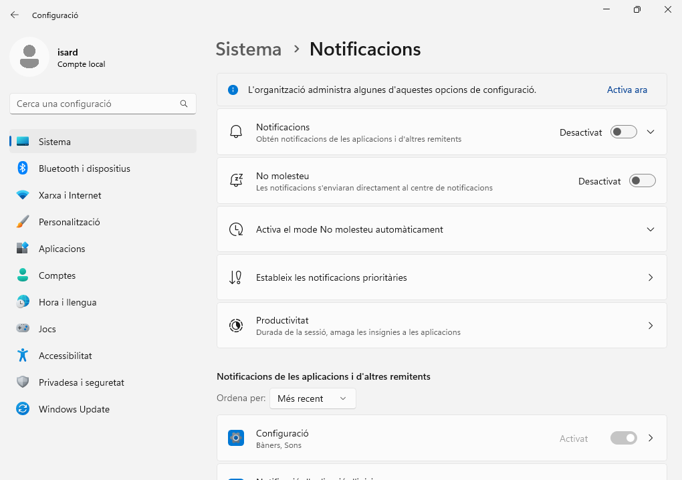682x480 pixels.
Task: Toggle the Notificacions switch on
Action: [x=623, y=132]
